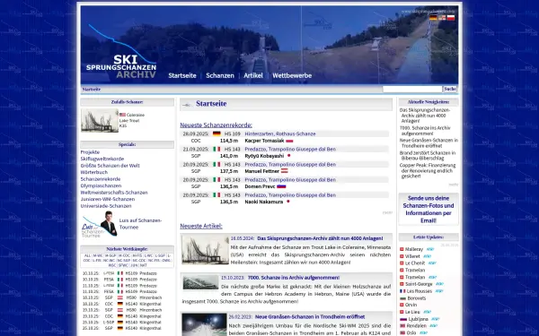
Task: Open the Coleraine random hill thumbnail
Action: [100, 120]
